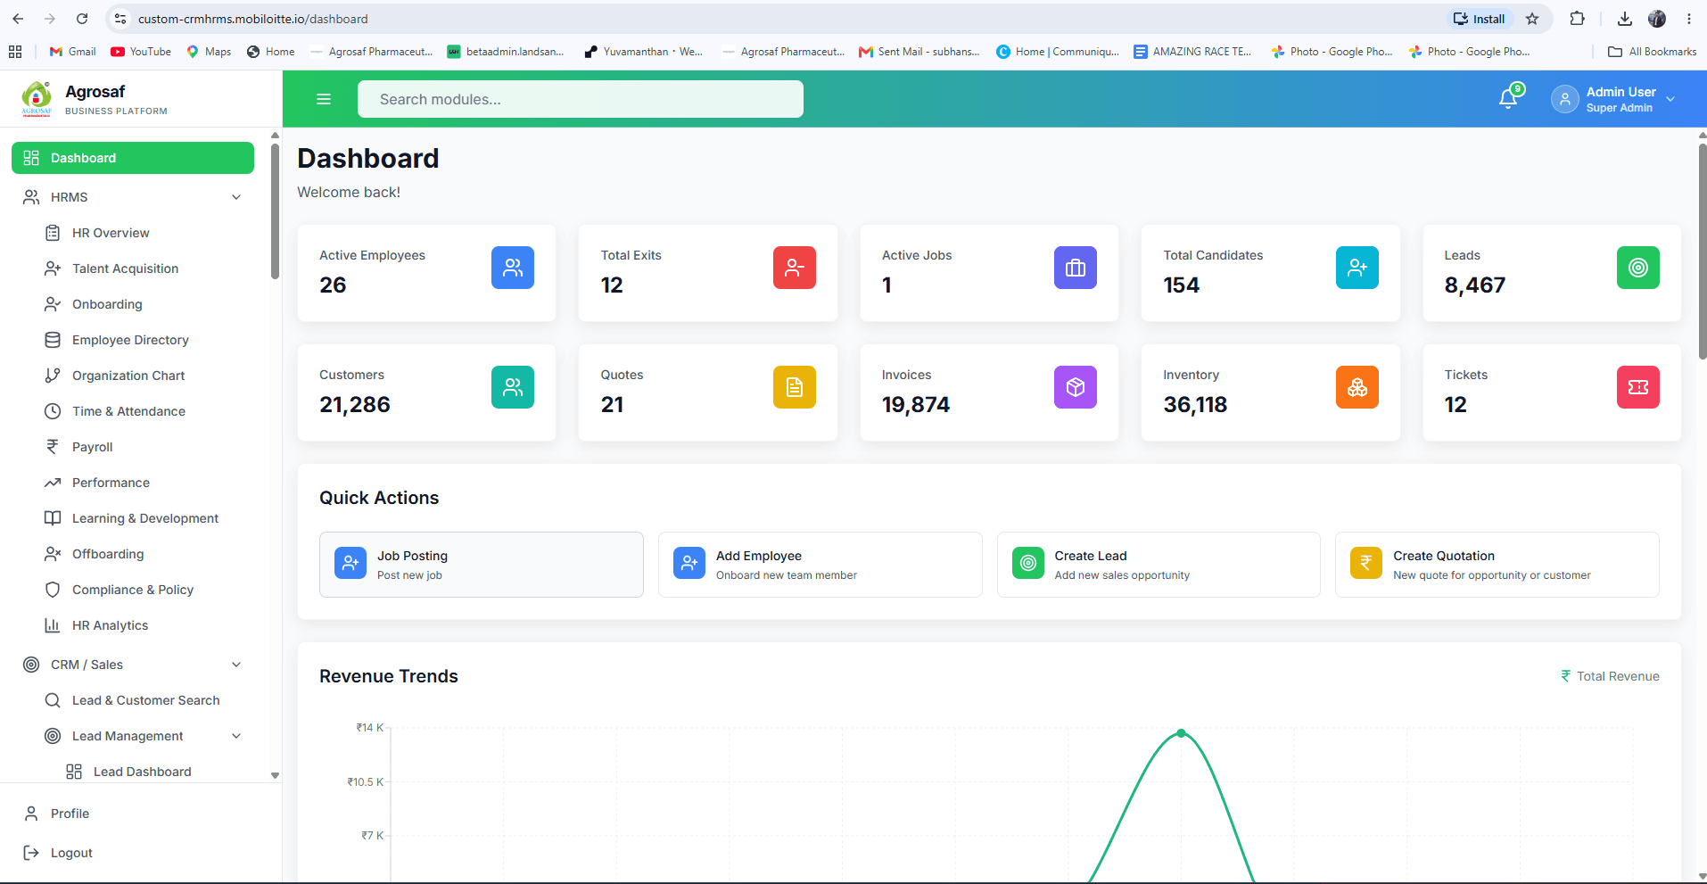Click the peak data point on revenue chart
1707x884 pixels.
(x=1182, y=733)
